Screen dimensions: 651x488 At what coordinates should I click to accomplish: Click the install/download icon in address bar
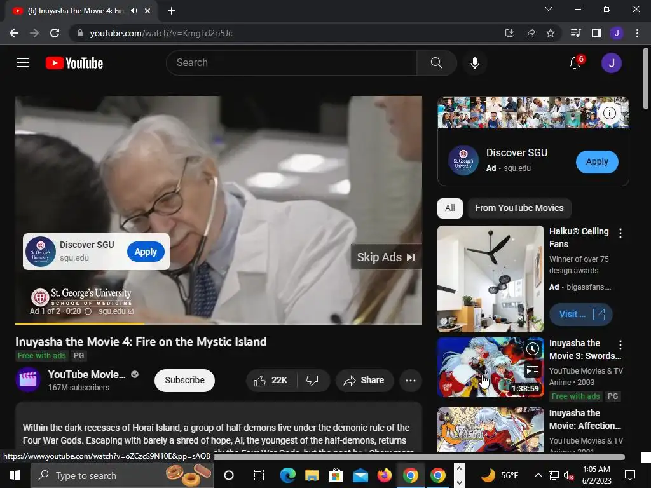(510, 33)
